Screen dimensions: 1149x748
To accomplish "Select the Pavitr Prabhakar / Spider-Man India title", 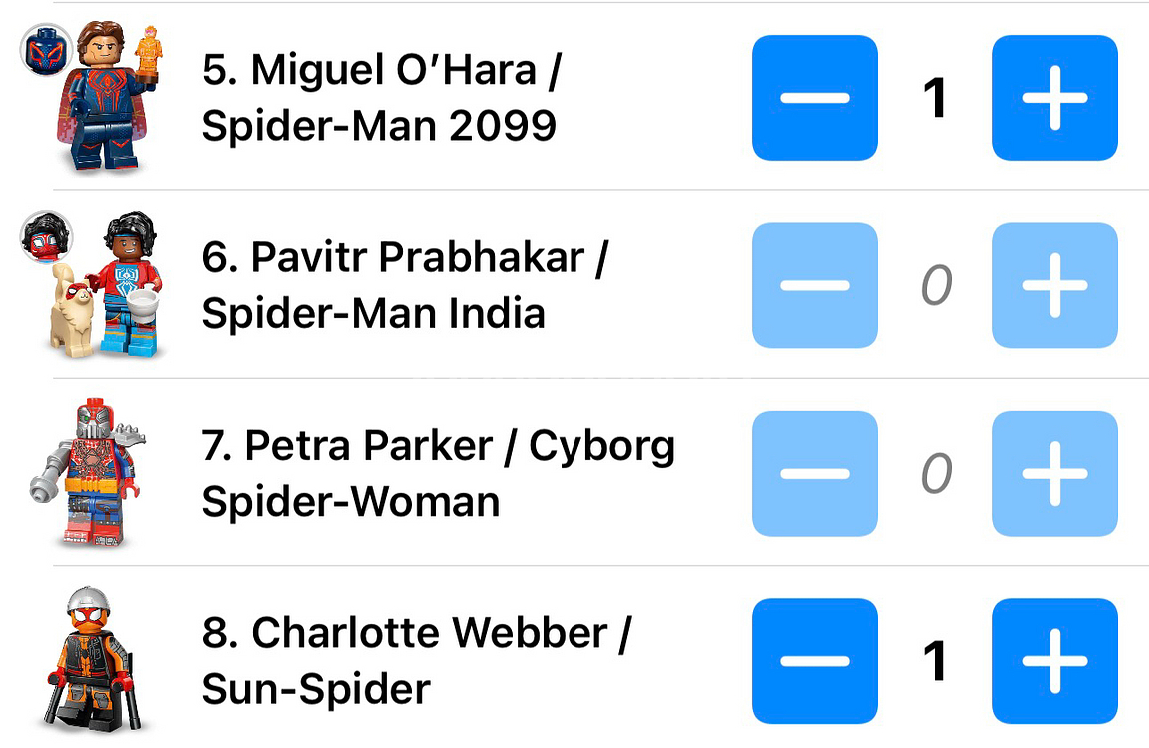I will point(404,285).
